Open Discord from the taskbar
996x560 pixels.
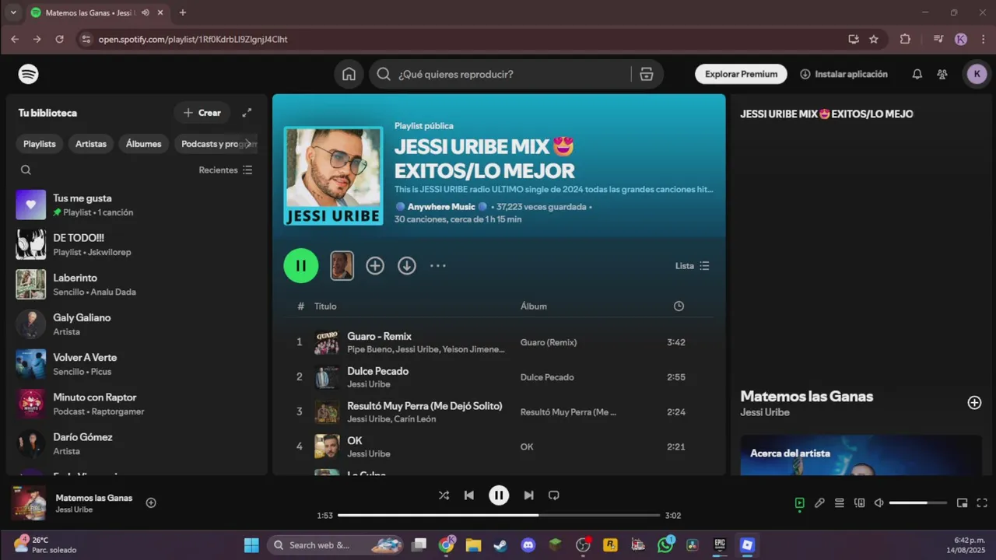coord(528,545)
